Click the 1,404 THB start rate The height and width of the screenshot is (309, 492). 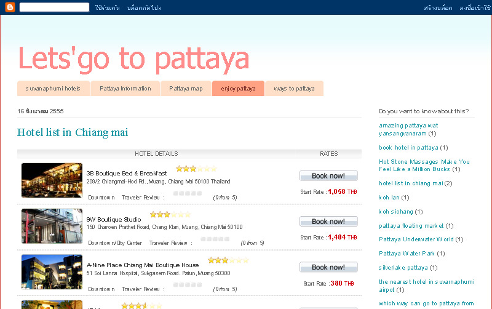pos(343,237)
